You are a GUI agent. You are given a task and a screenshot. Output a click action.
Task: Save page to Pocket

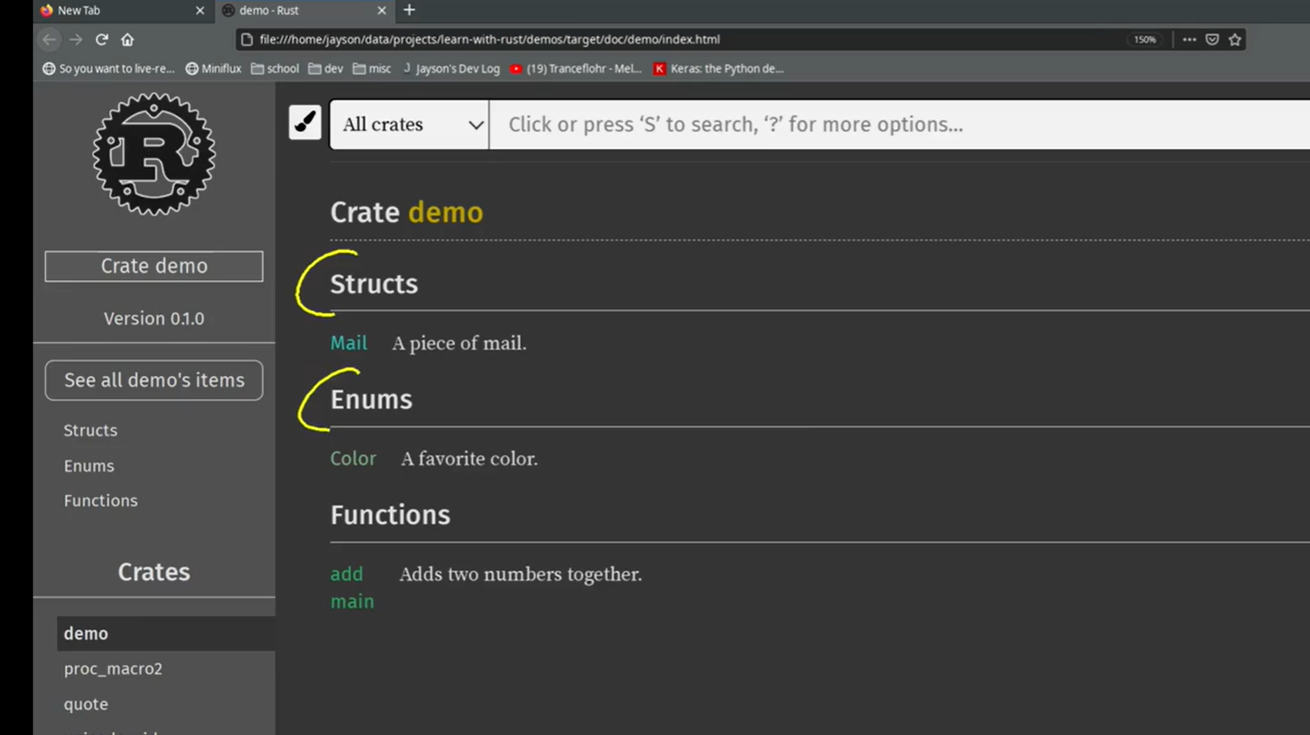(1212, 39)
